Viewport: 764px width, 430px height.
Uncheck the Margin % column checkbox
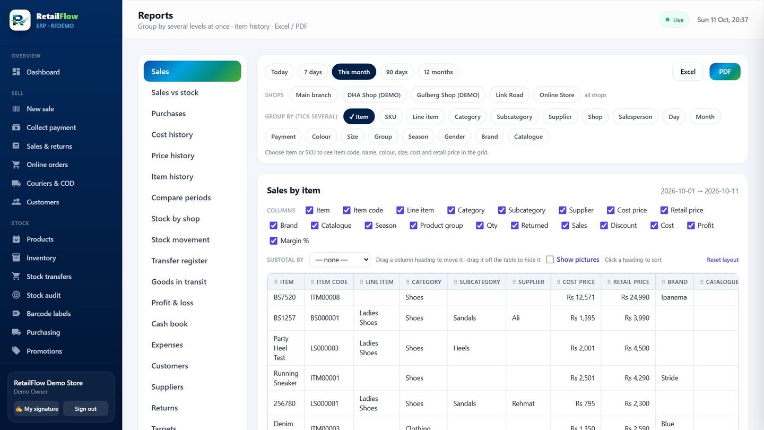point(274,240)
